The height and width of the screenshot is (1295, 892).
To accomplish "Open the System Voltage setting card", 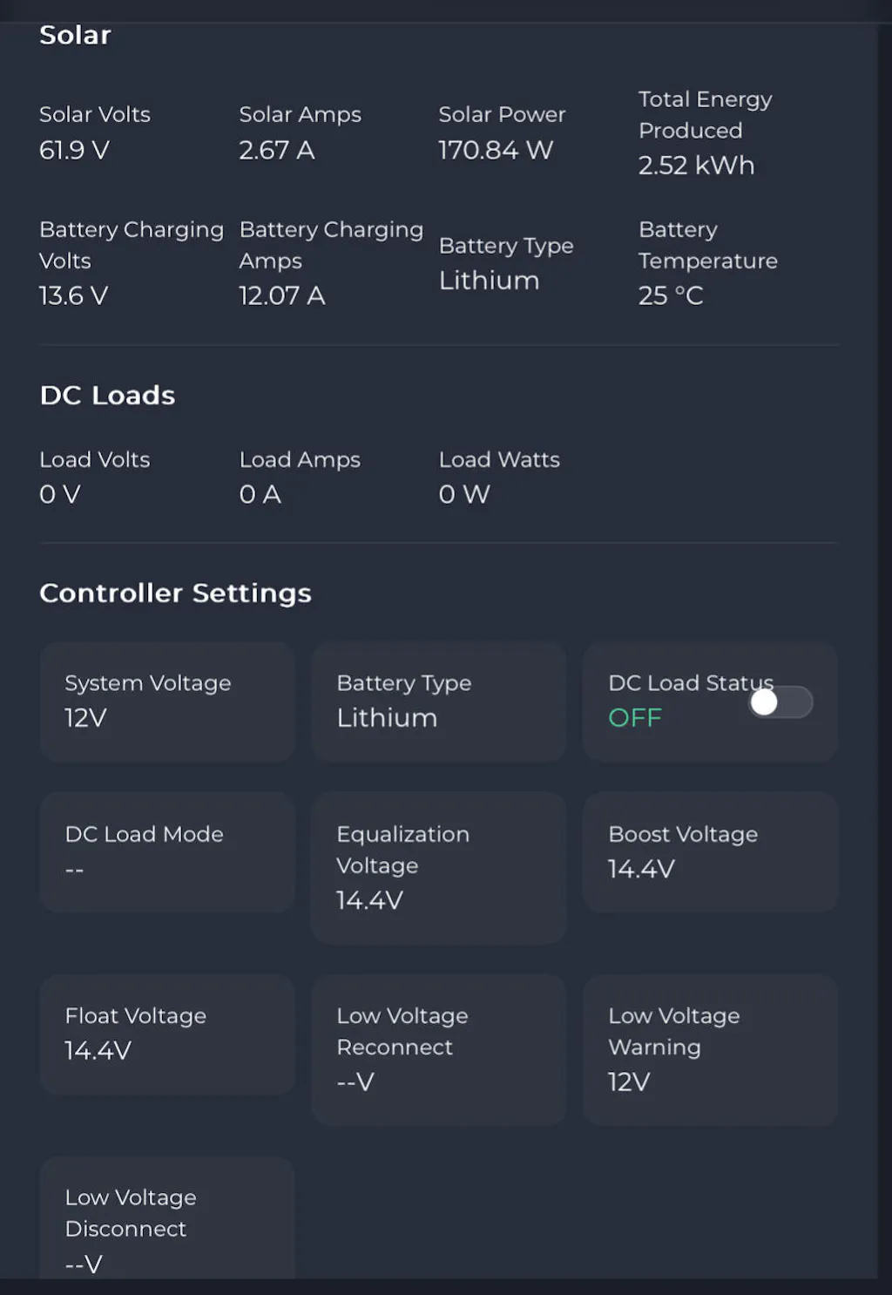I will pyautogui.click(x=167, y=702).
